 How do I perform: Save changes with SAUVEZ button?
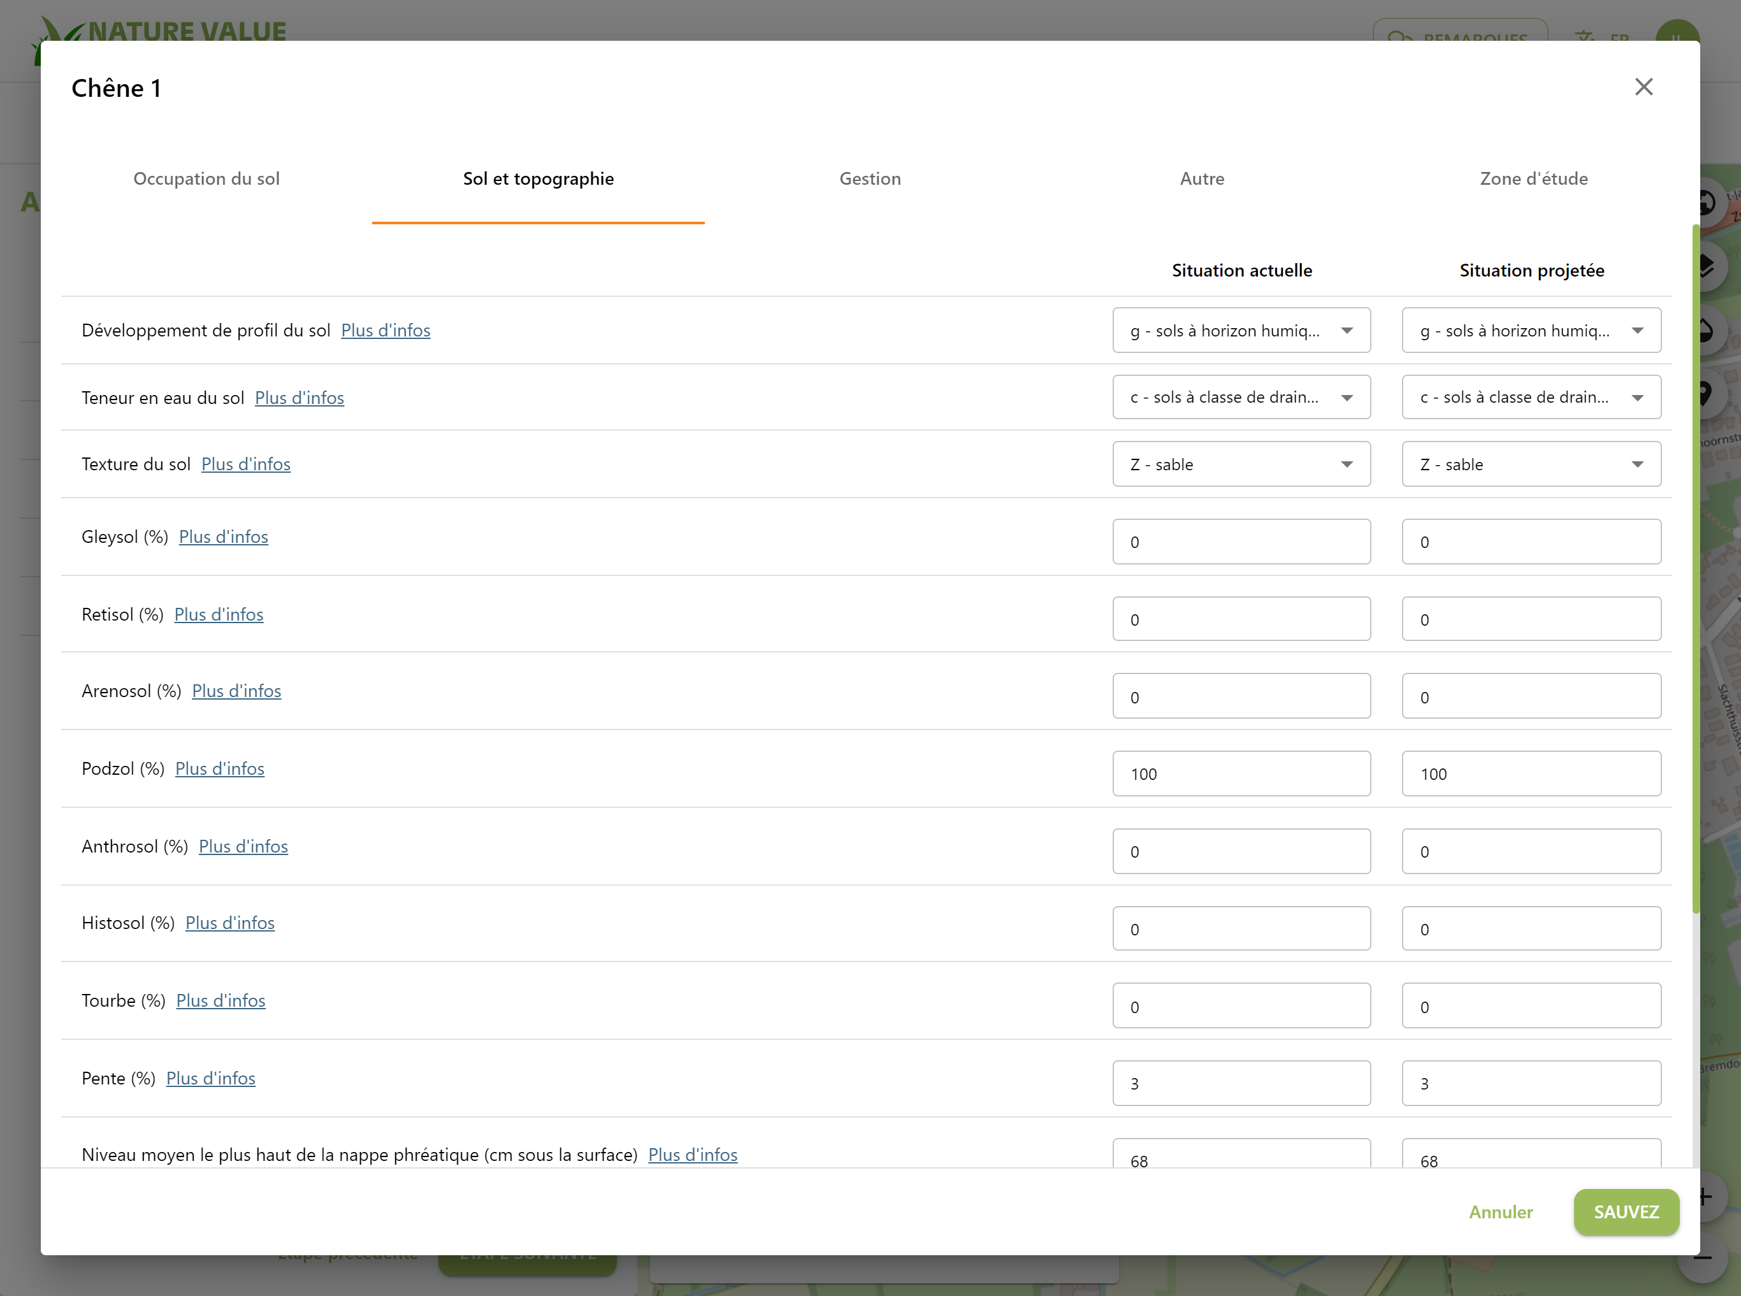[x=1626, y=1212]
